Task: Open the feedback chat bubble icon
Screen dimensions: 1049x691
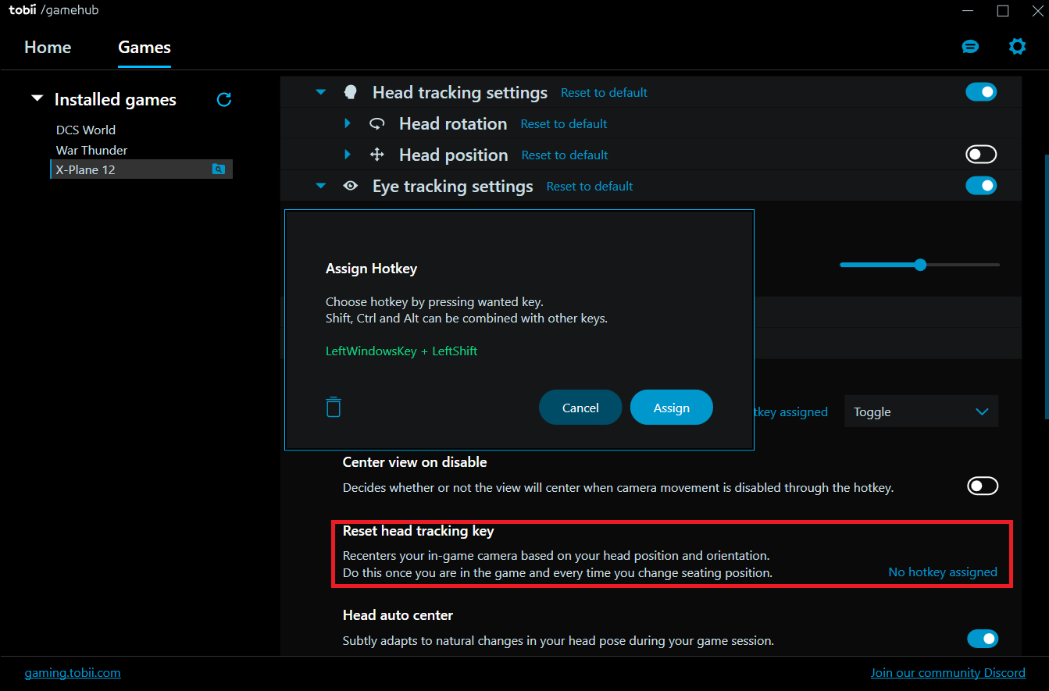Action: click(970, 47)
